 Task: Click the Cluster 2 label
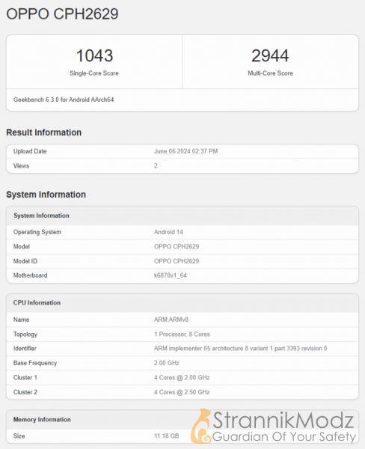pyautogui.click(x=25, y=392)
